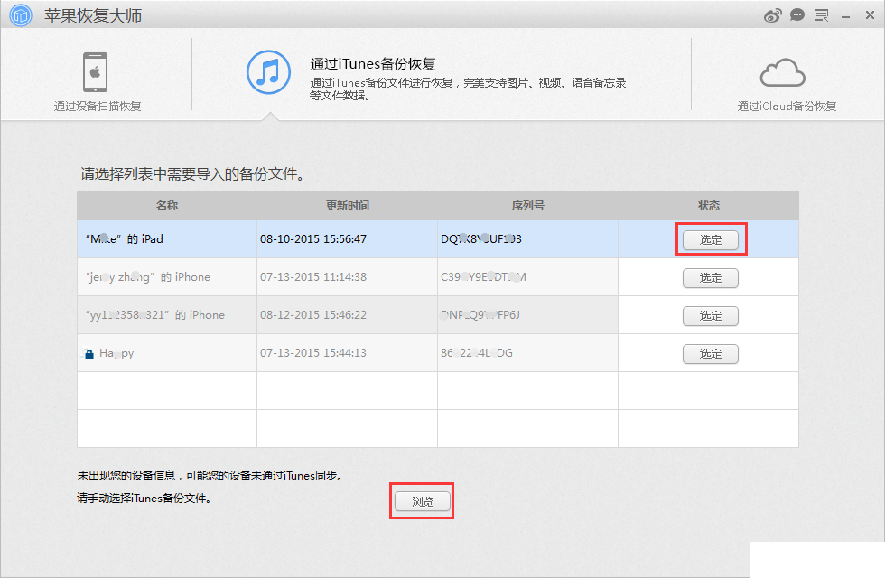Select the iTunes music note icon
The height and width of the screenshot is (578, 885).
click(x=269, y=72)
